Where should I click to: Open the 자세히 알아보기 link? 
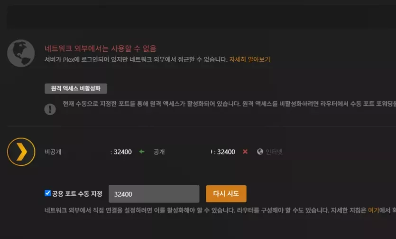pyautogui.click(x=249, y=59)
